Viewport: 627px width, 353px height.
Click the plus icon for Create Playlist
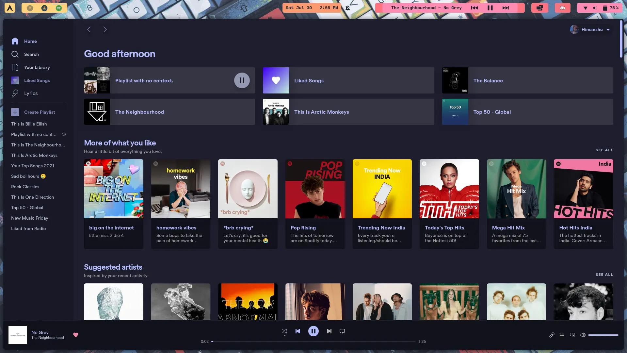pos(15,112)
